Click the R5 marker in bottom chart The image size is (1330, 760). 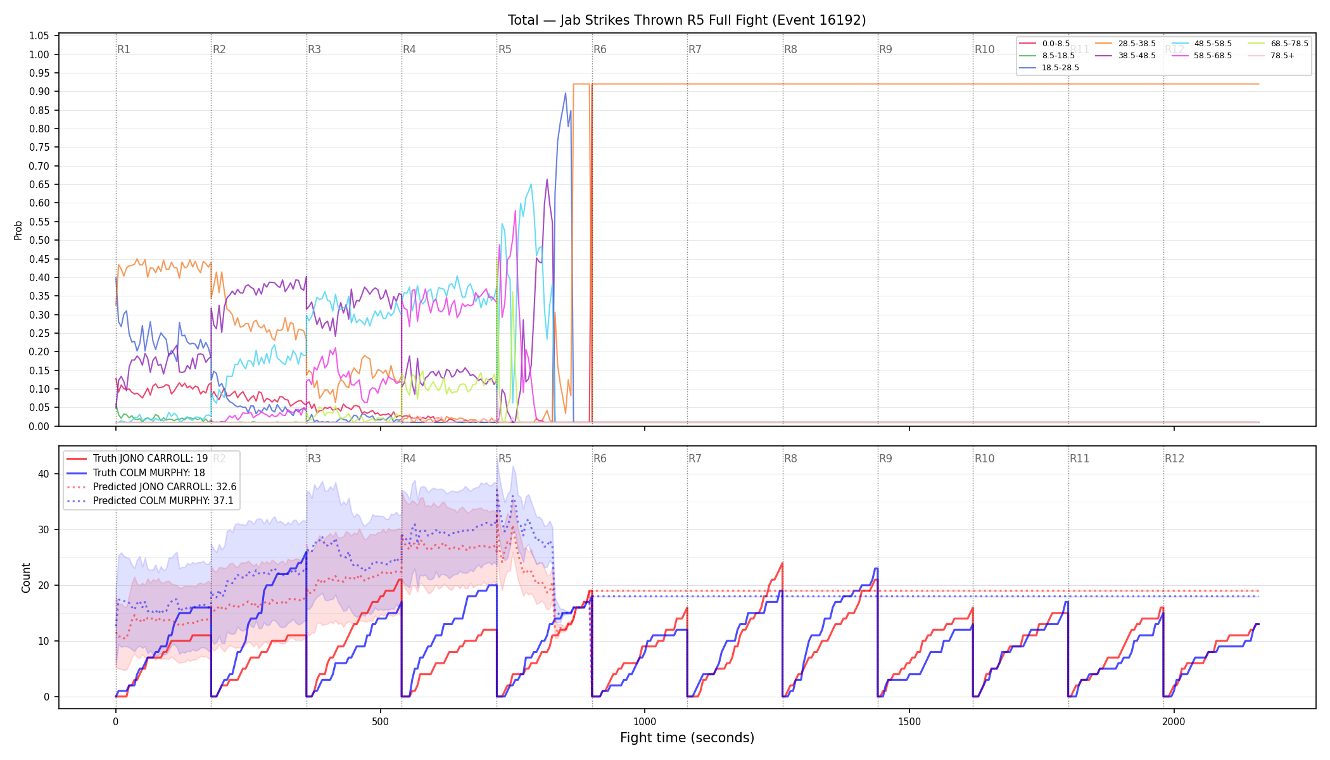[x=505, y=459]
